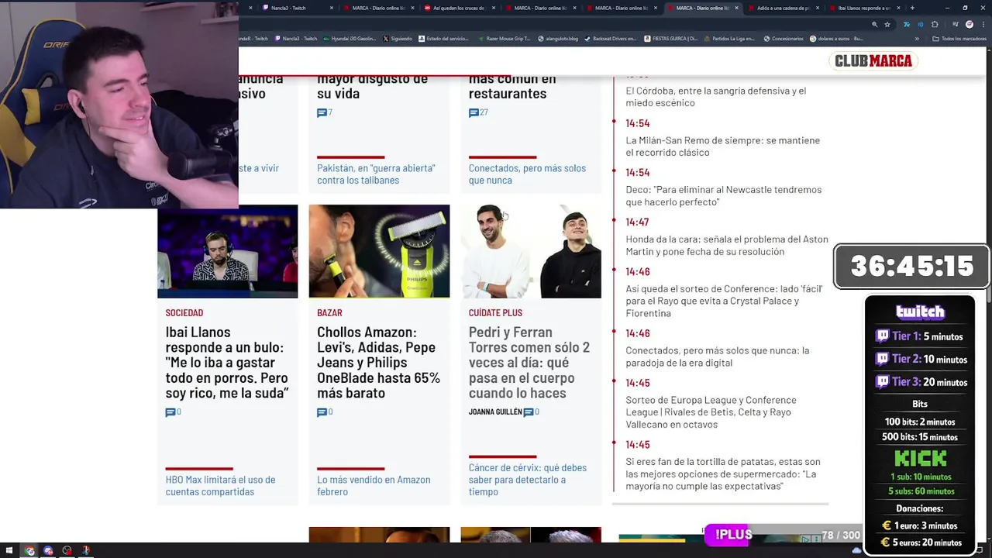Open the X 'Siguiendo' bookmark
The width and height of the screenshot is (992, 558).
(x=398, y=39)
